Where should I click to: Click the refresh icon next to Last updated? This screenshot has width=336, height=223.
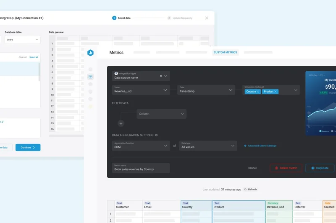[245, 190]
